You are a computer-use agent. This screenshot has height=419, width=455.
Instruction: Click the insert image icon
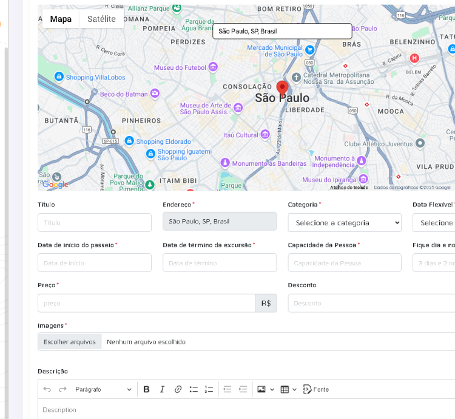point(261,389)
